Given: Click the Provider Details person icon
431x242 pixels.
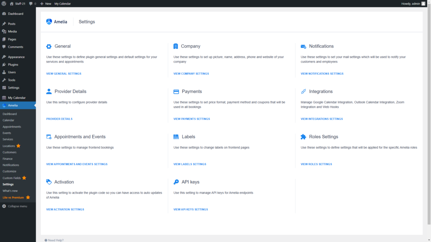Looking at the screenshot, I should [x=49, y=91].
